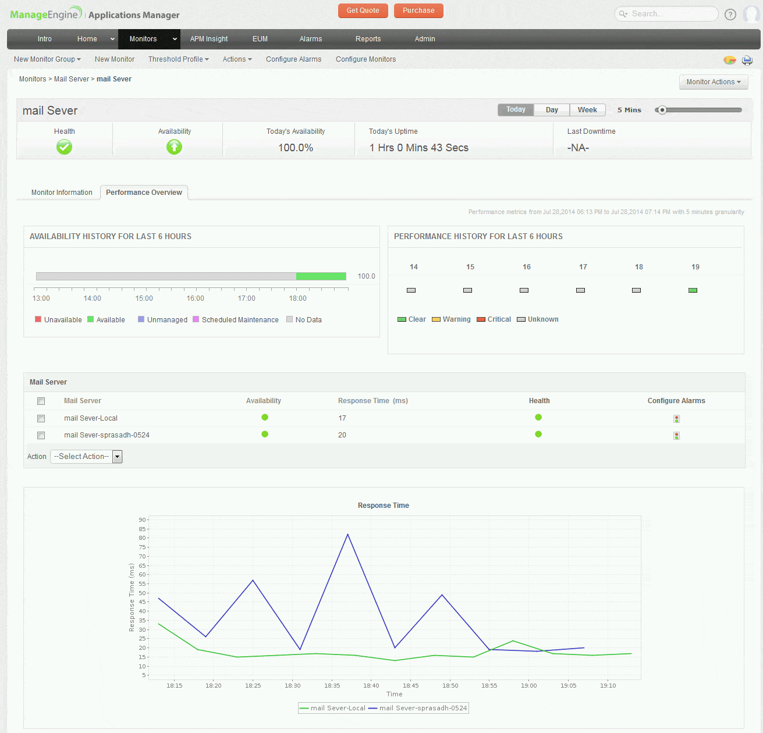The width and height of the screenshot is (763, 733).
Task: Open the APM Insight menu
Action: pyautogui.click(x=209, y=39)
